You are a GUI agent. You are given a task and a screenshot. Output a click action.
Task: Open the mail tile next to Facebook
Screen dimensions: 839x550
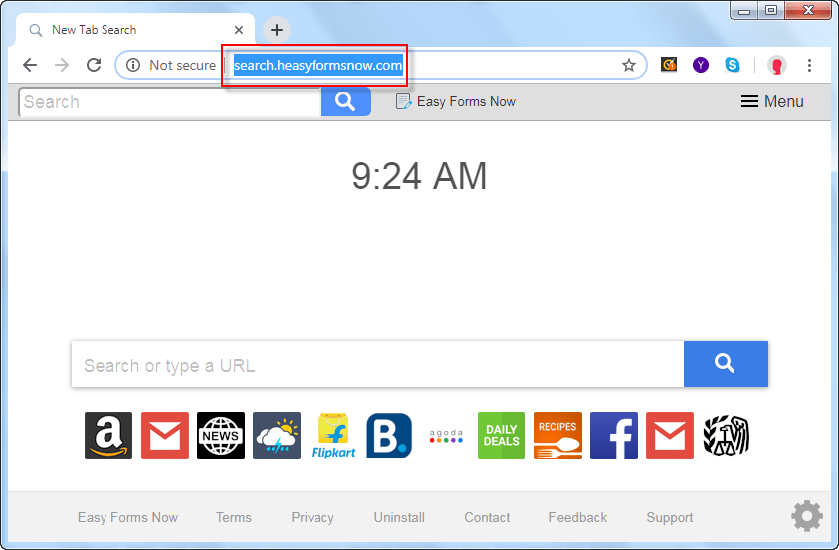click(x=670, y=435)
